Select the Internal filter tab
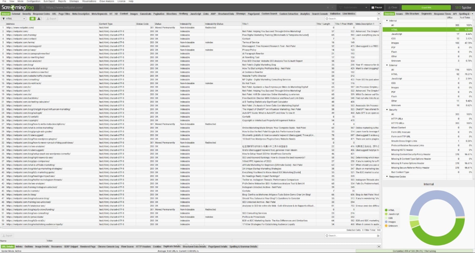This screenshot has height=253, width=475. pyautogui.click(x=5, y=14)
